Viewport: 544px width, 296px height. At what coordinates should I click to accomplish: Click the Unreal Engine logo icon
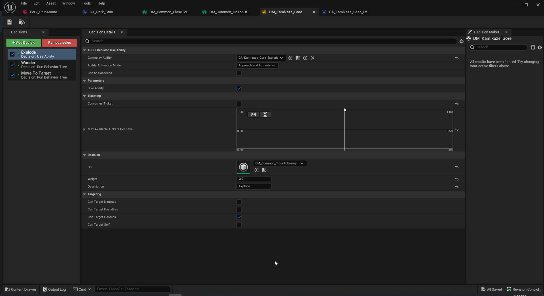point(10,7)
